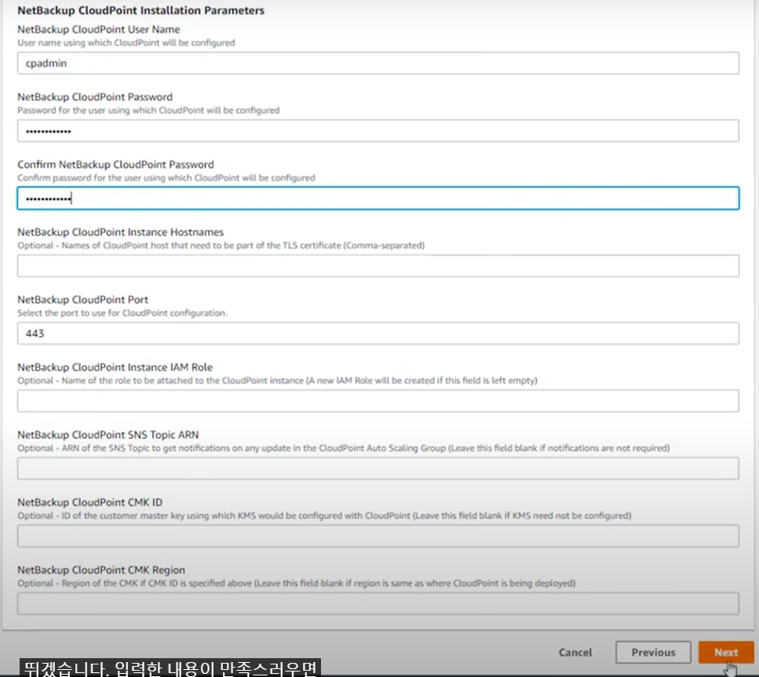Click the Next button
Viewport: 759px width, 677px height.
pos(726,653)
